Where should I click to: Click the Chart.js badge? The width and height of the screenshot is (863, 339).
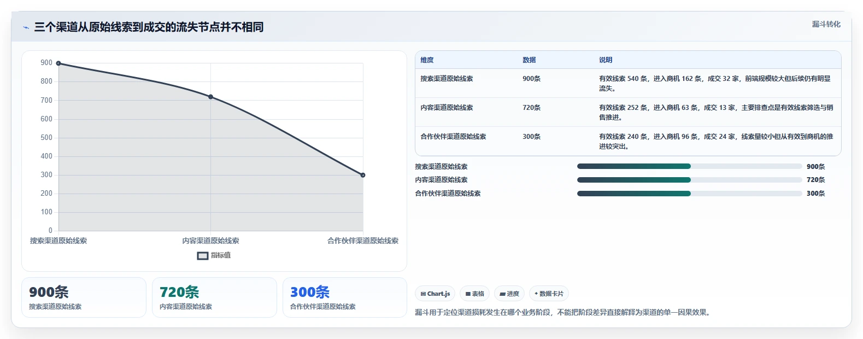click(x=435, y=294)
